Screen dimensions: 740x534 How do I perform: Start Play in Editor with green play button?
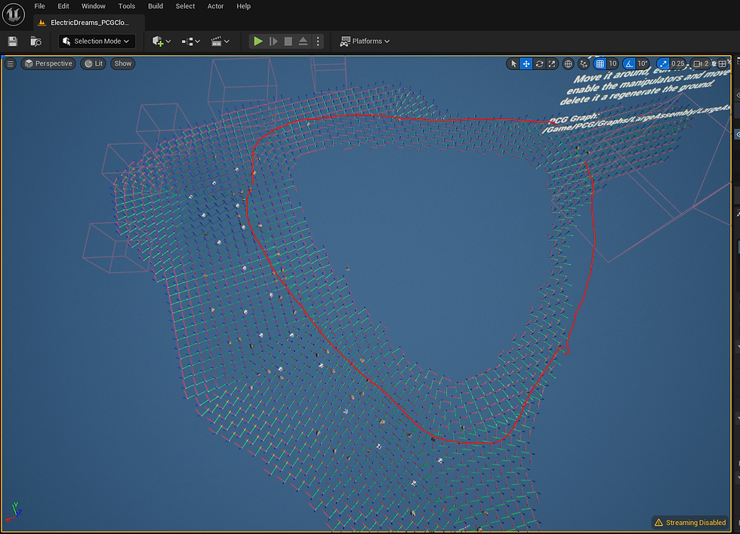click(x=257, y=41)
